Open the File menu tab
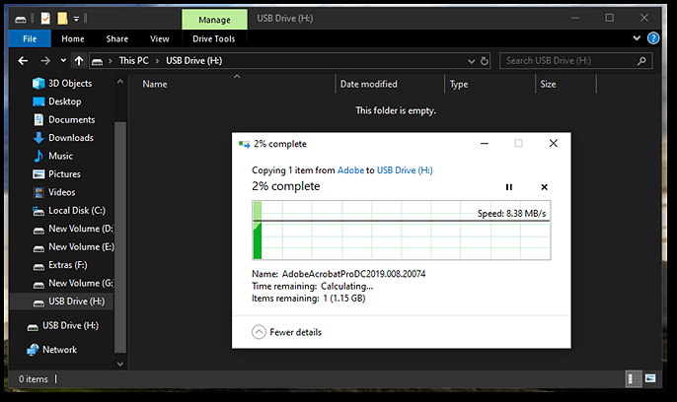 [x=30, y=39]
